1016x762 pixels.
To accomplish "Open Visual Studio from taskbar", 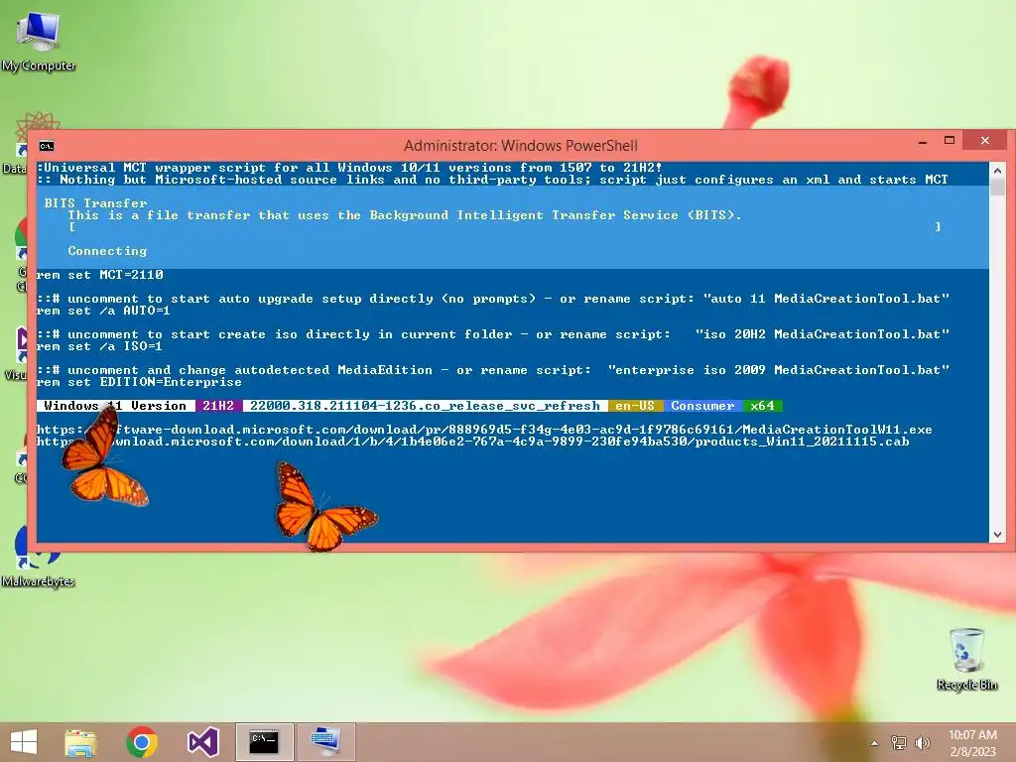I will pos(202,742).
